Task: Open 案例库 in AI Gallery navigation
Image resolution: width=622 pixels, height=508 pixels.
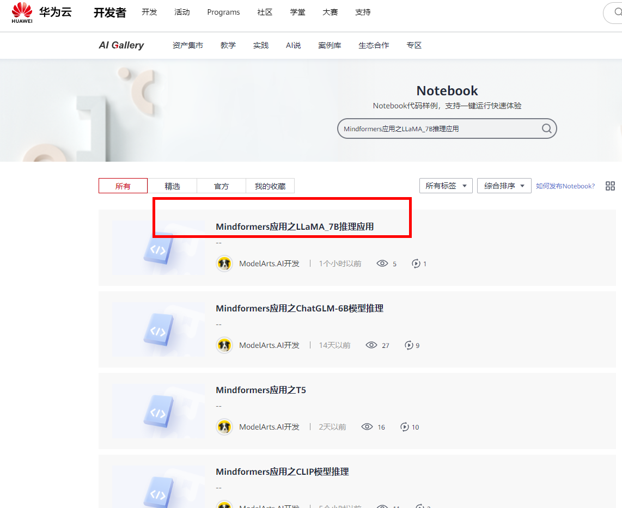Action: (x=330, y=45)
